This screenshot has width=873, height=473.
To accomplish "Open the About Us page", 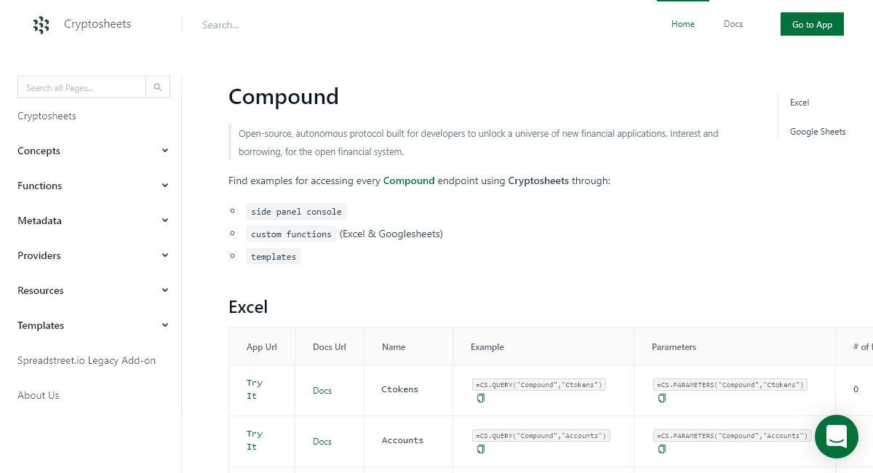I will point(38,395).
